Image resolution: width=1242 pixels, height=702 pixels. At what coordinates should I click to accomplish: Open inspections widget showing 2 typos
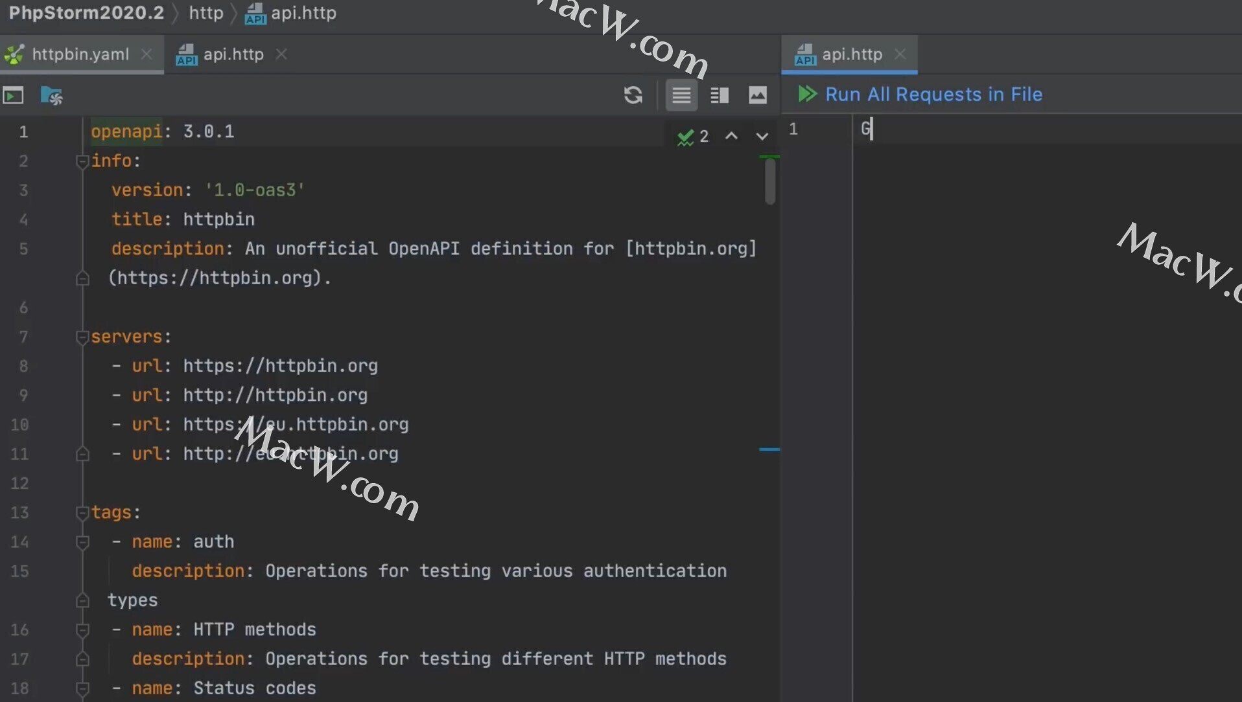[x=693, y=137]
